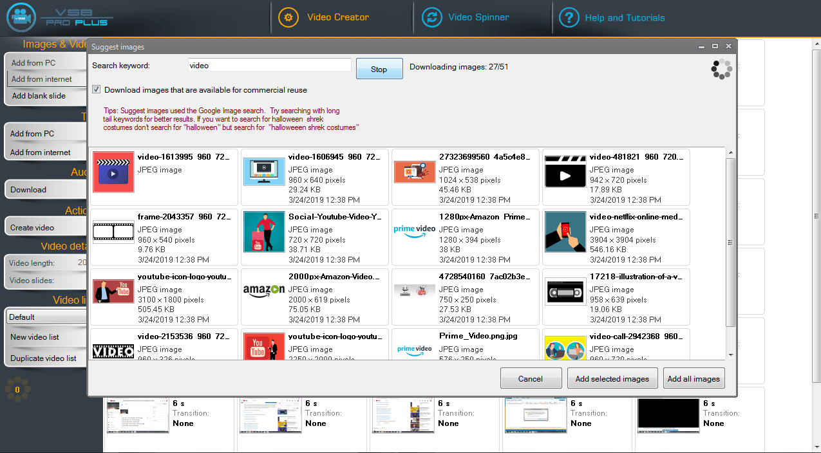Screen dimensions: 821x453
Task: Click the image list scroll up arrow
Action: (x=730, y=153)
